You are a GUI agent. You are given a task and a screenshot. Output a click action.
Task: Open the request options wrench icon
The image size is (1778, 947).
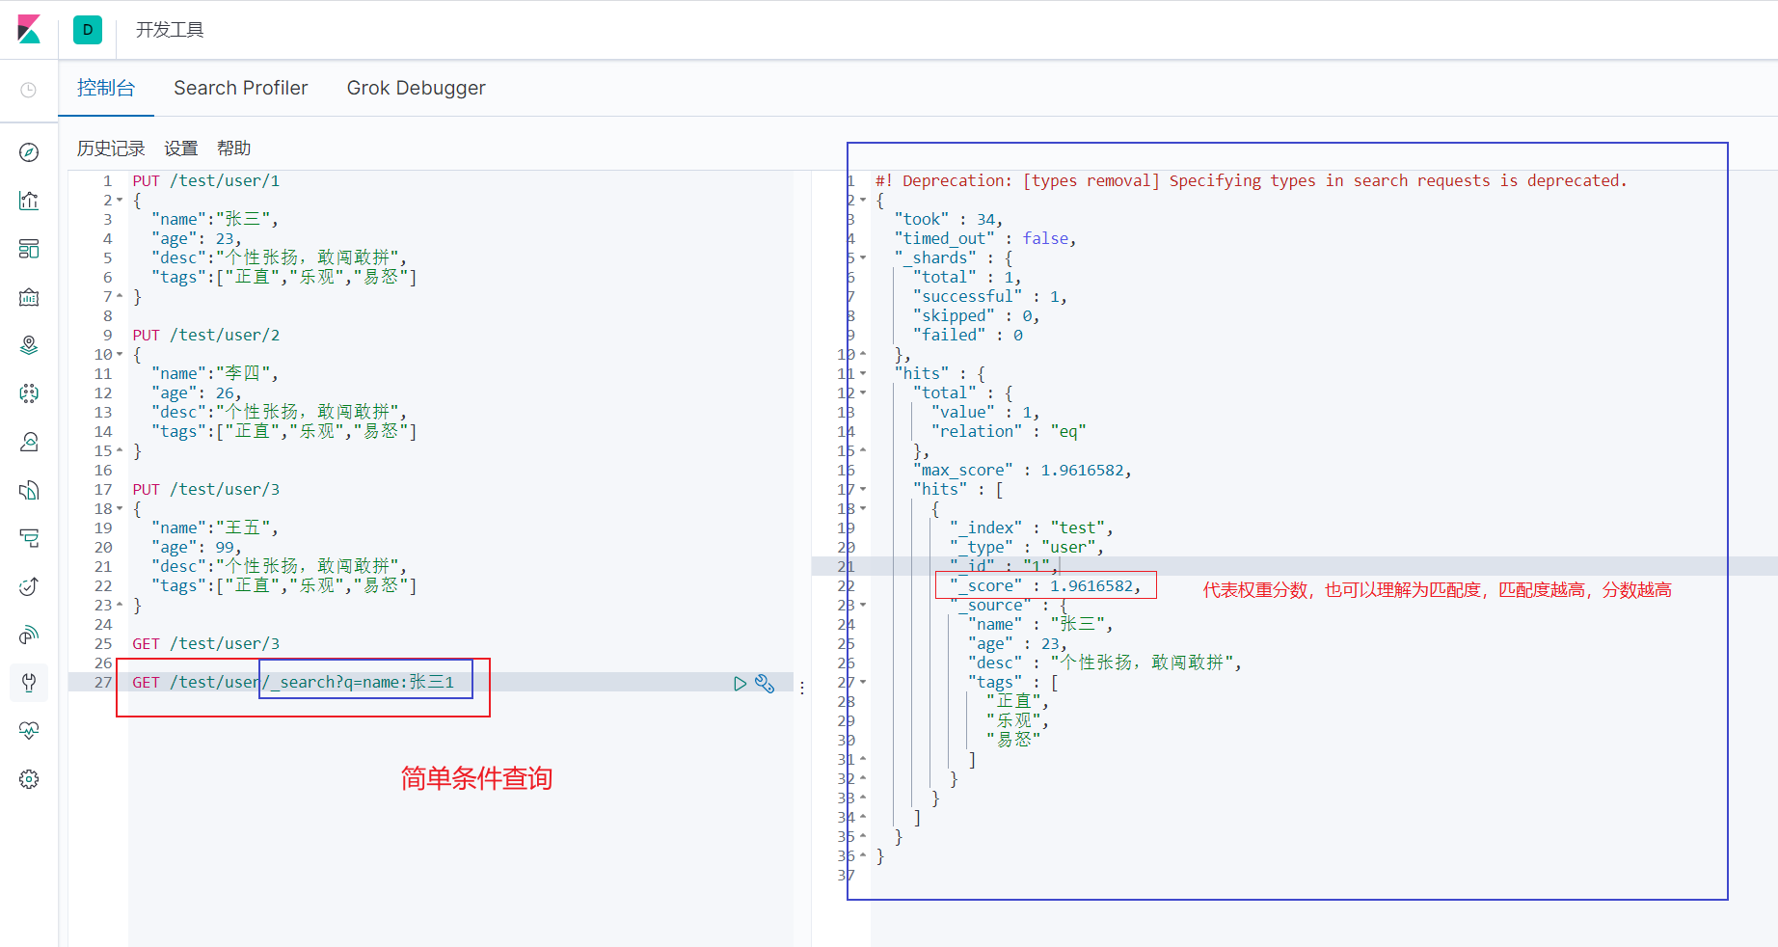765,683
